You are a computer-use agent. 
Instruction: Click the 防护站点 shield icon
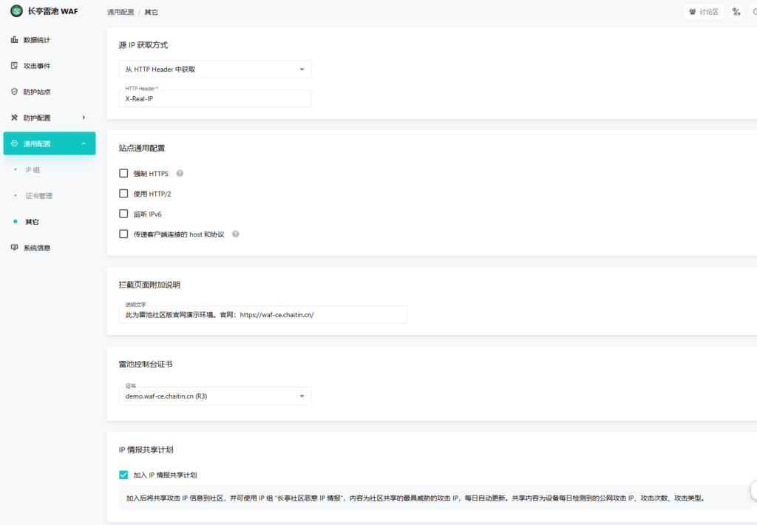point(15,92)
